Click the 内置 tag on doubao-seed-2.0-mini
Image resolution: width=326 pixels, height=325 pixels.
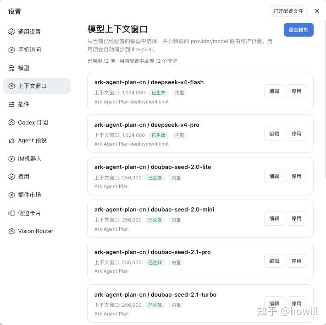(176, 220)
